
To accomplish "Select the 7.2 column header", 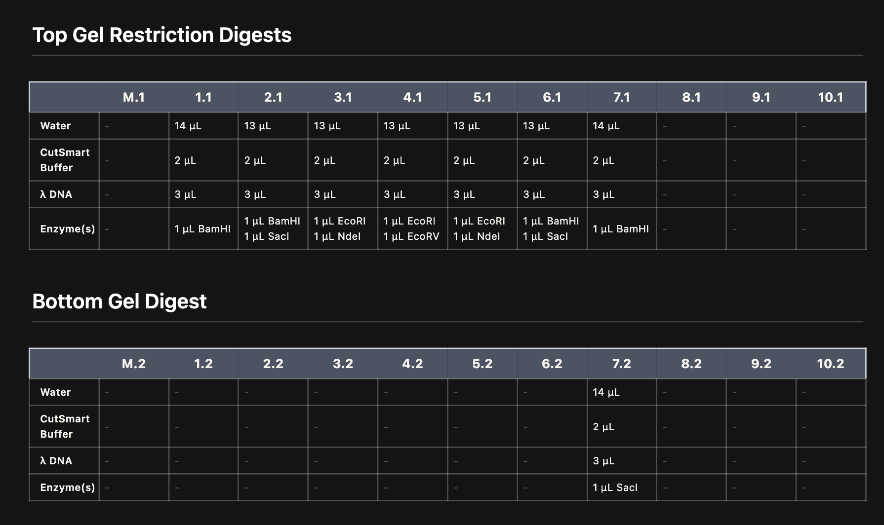I will tap(621, 364).
